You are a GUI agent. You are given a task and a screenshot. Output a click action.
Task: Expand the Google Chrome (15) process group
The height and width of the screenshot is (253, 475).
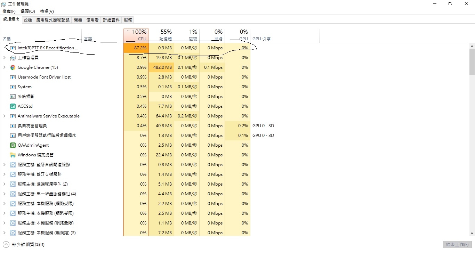pyautogui.click(x=4, y=67)
